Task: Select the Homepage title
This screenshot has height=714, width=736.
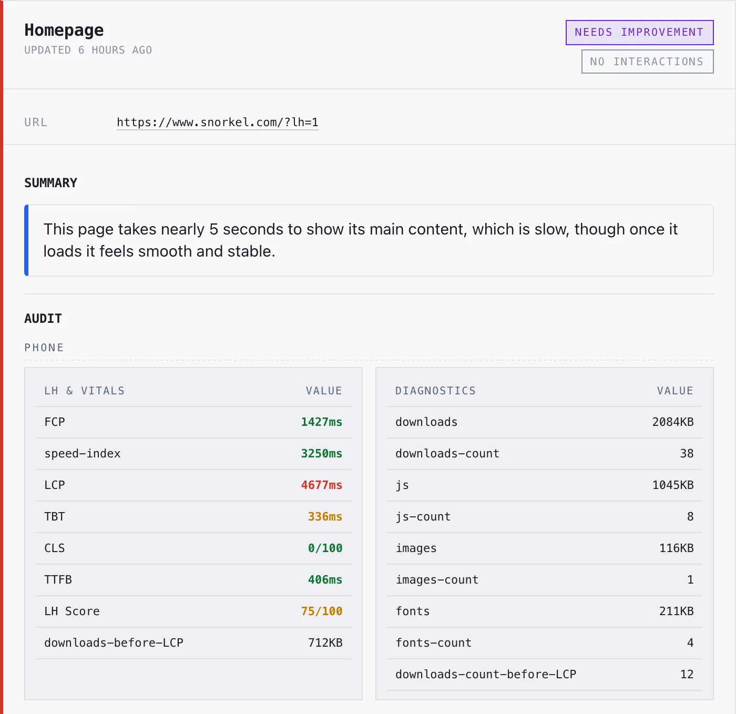Action: coord(64,30)
